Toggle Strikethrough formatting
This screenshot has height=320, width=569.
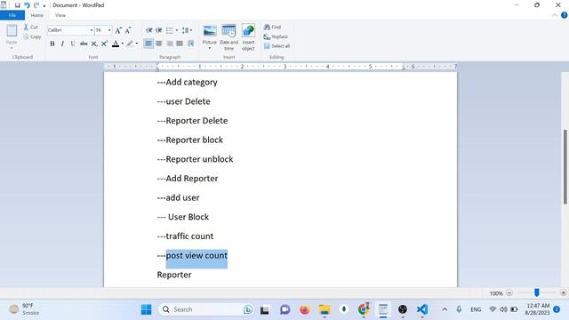[84, 44]
